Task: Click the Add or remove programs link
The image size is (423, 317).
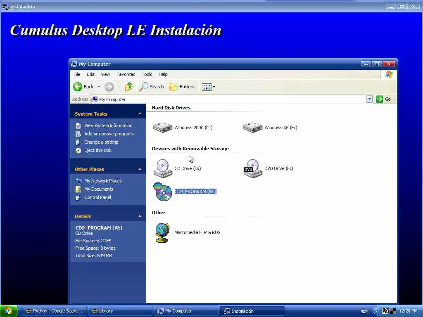Action: click(x=109, y=134)
